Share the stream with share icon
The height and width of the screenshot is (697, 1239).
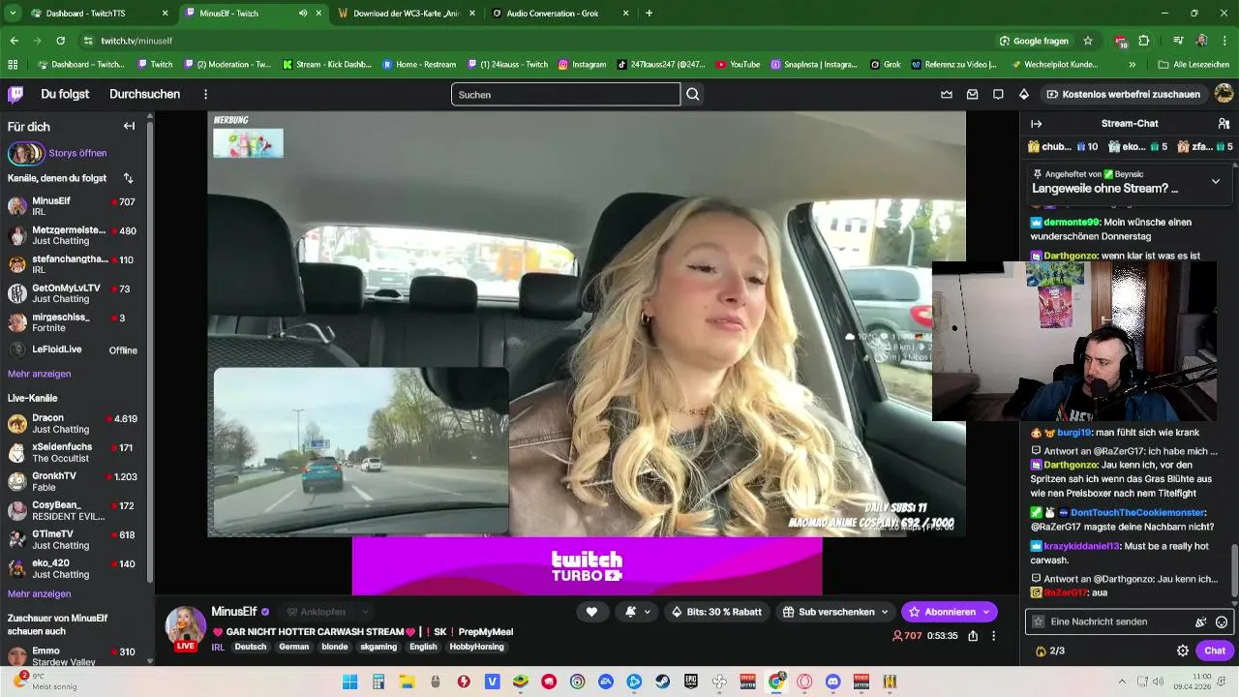pyautogui.click(x=973, y=636)
